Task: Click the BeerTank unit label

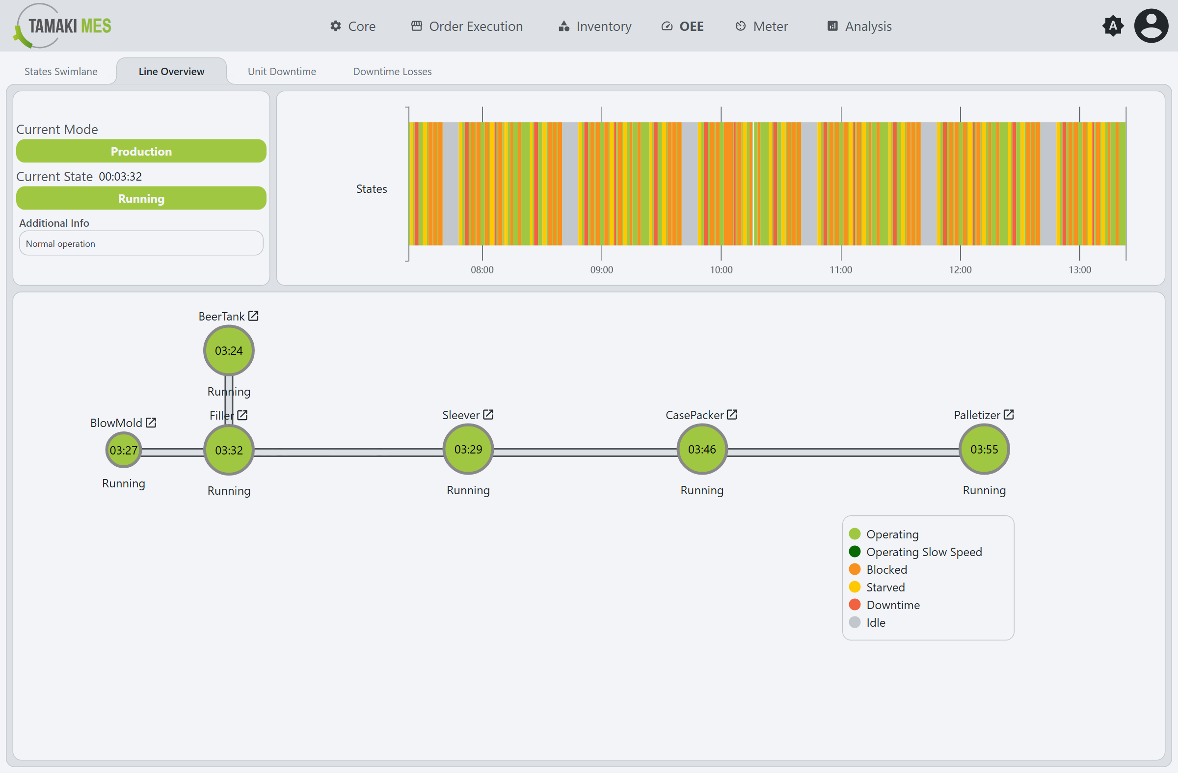Action: [221, 316]
